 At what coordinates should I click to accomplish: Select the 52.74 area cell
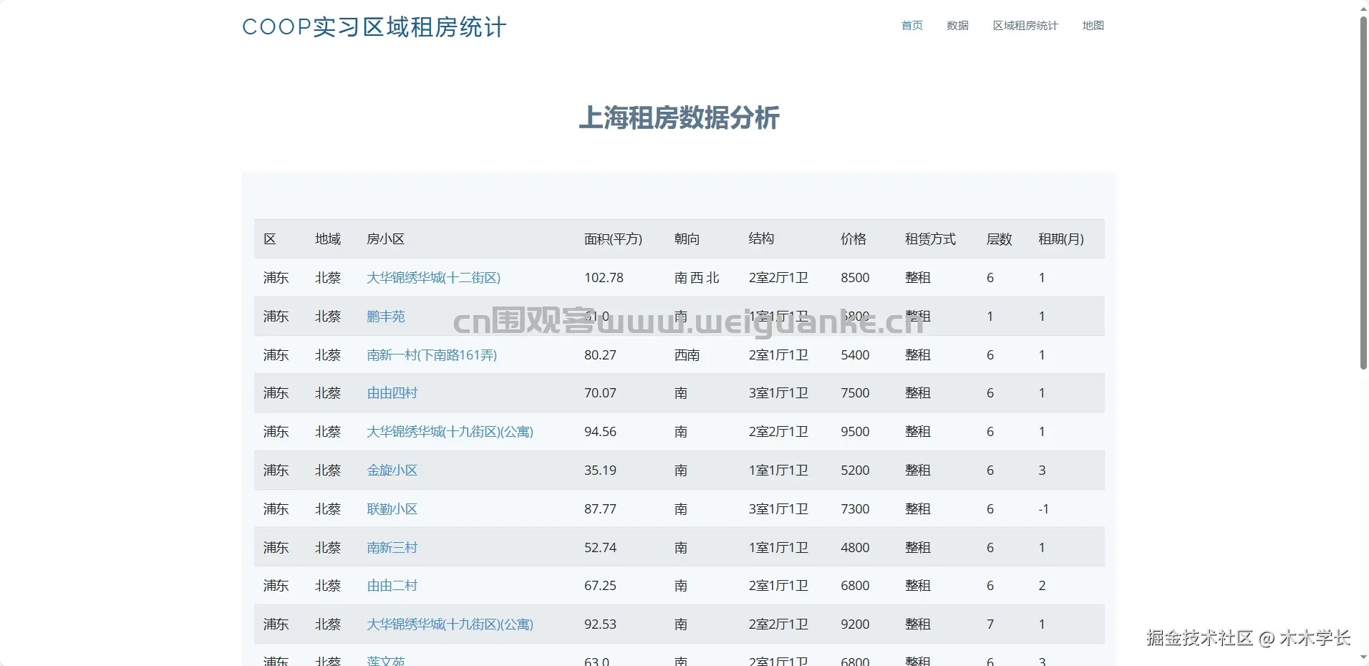coord(600,548)
